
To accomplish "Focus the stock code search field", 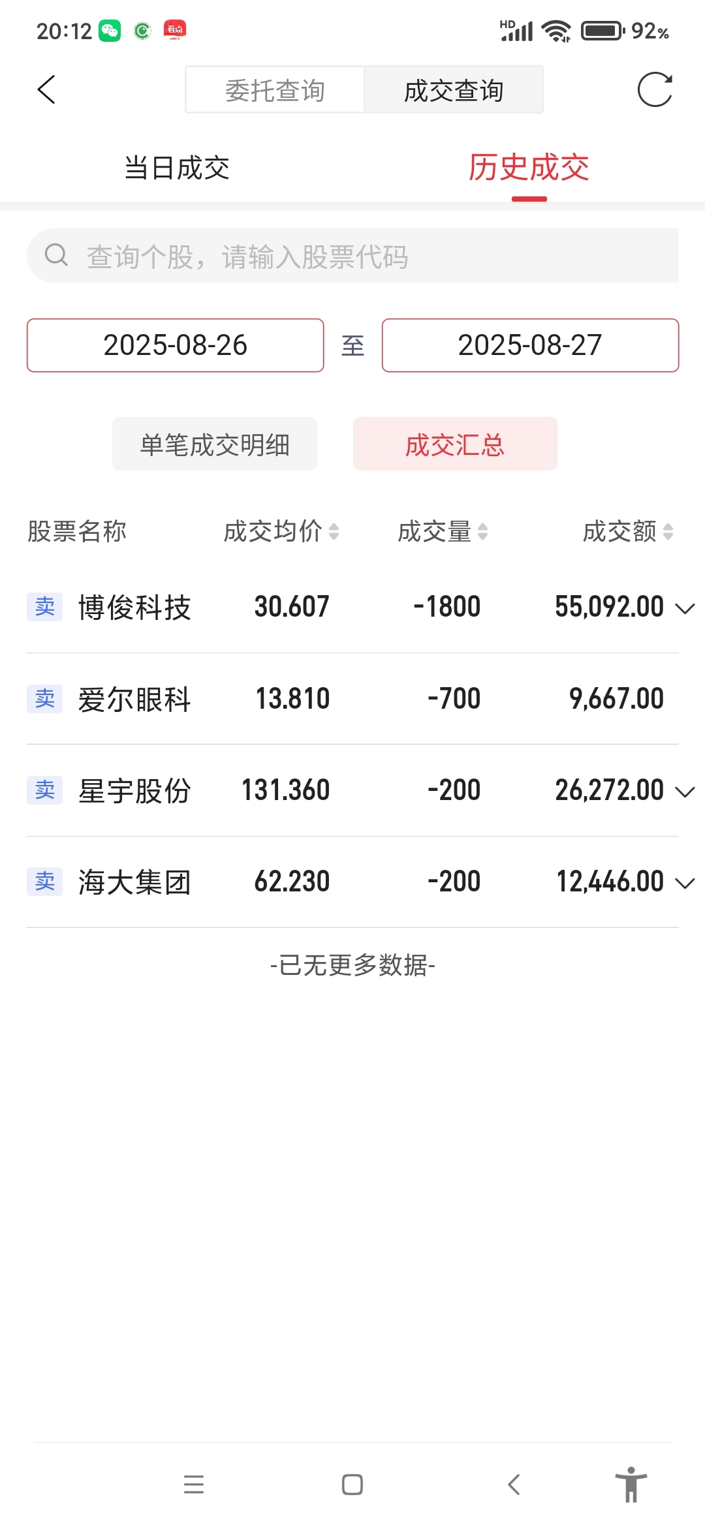I will [352, 256].
